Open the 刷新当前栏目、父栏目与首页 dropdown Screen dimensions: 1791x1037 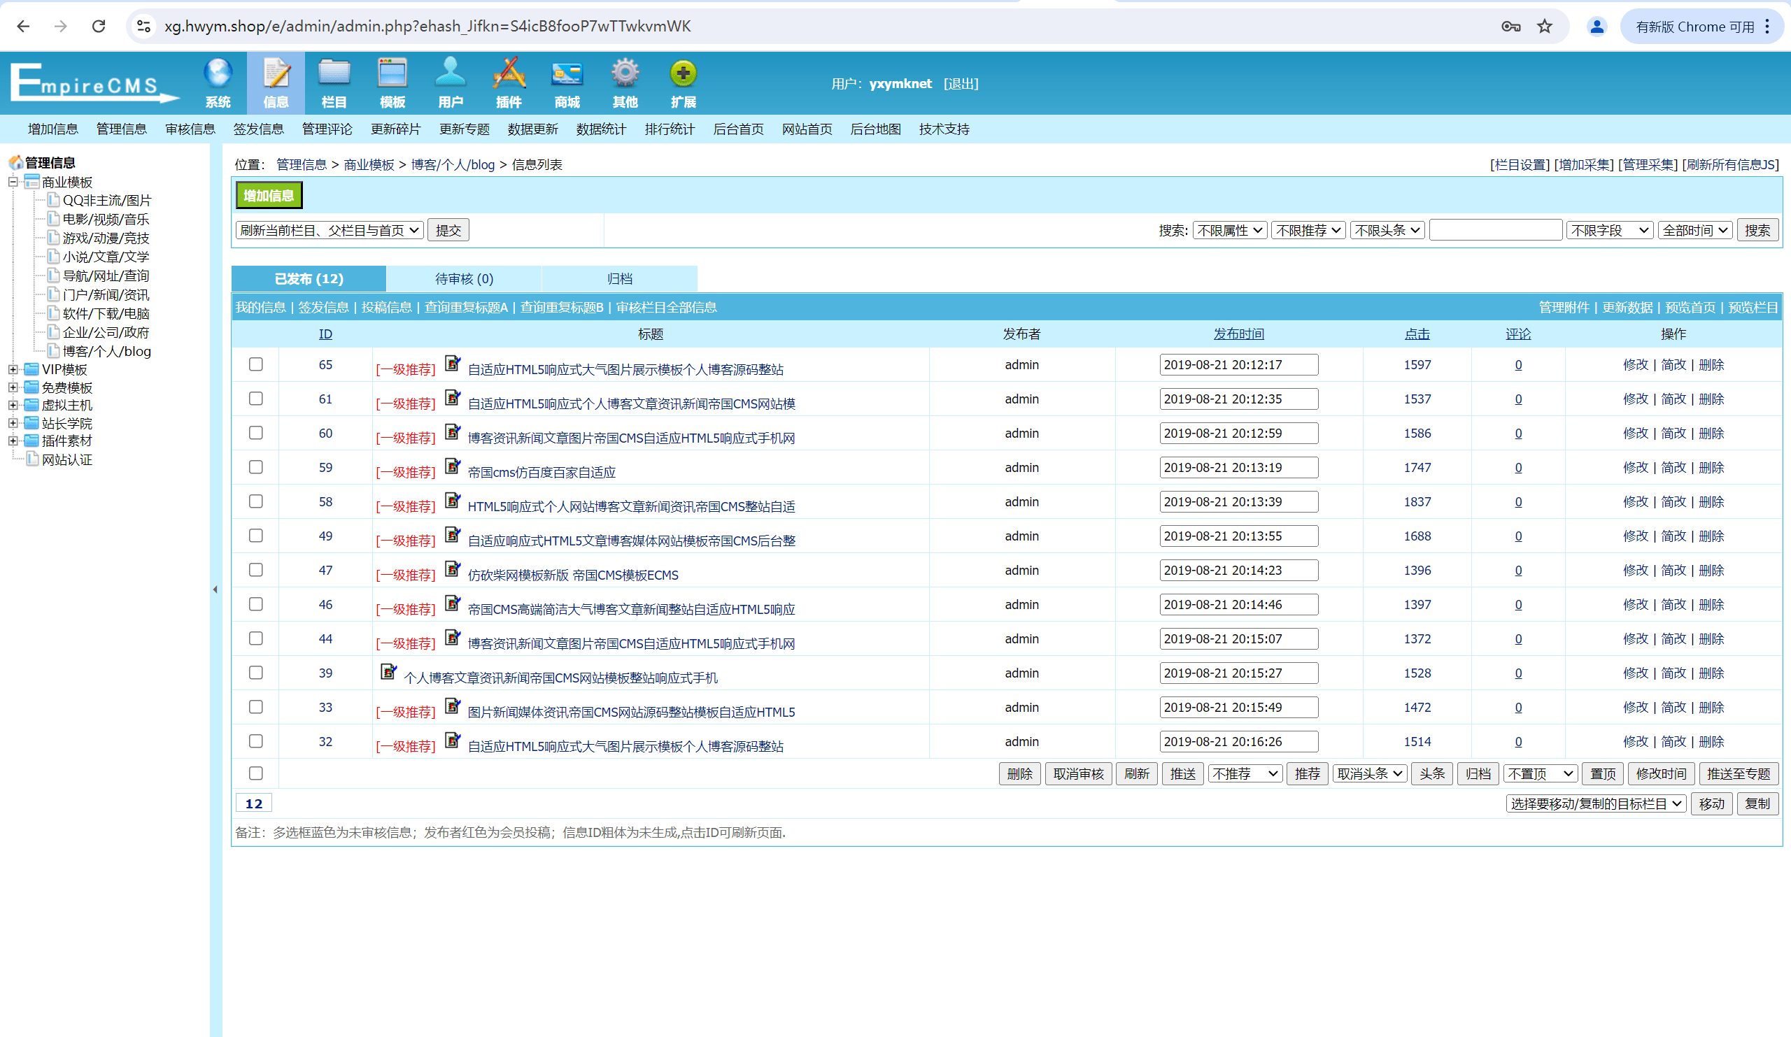(330, 230)
